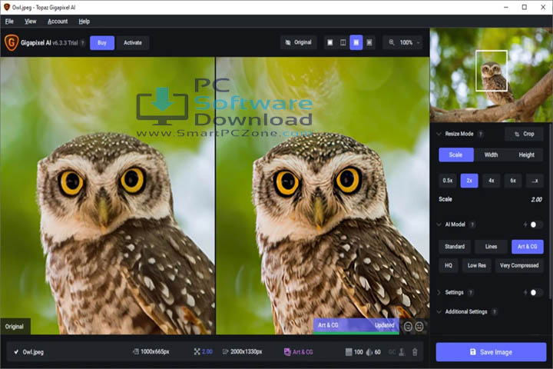Click the Activate button
Image resolution: width=553 pixels, height=369 pixels.
coord(133,43)
